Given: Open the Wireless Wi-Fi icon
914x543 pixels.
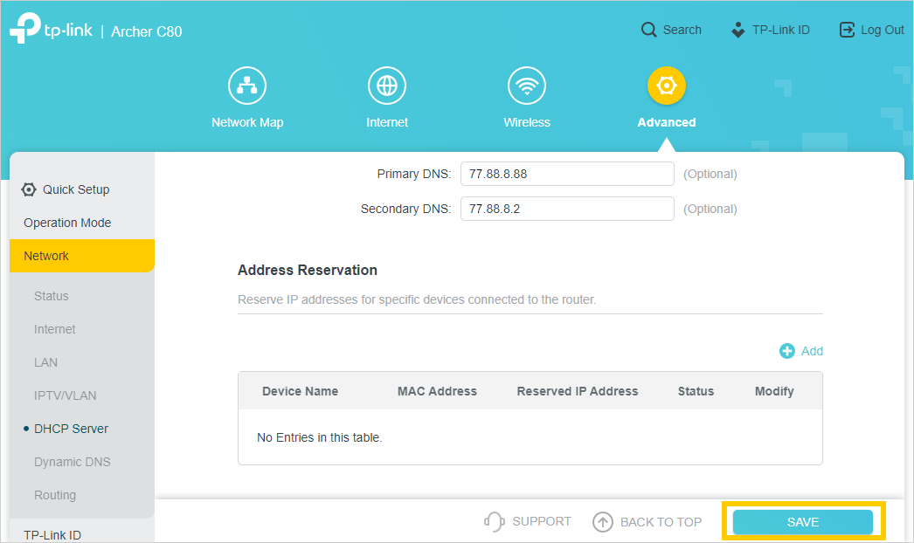Looking at the screenshot, I should pyautogui.click(x=527, y=86).
